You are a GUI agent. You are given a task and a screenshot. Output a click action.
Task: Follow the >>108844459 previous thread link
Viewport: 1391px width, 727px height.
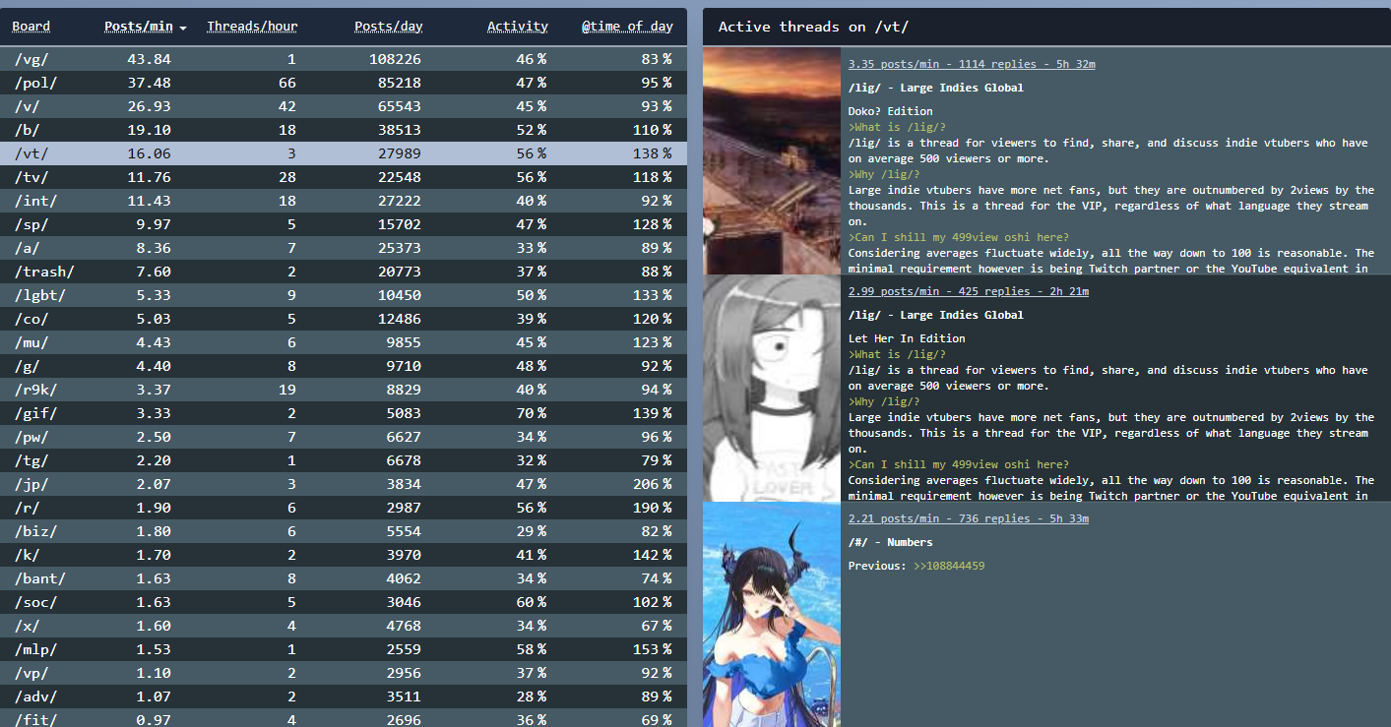tap(949, 566)
